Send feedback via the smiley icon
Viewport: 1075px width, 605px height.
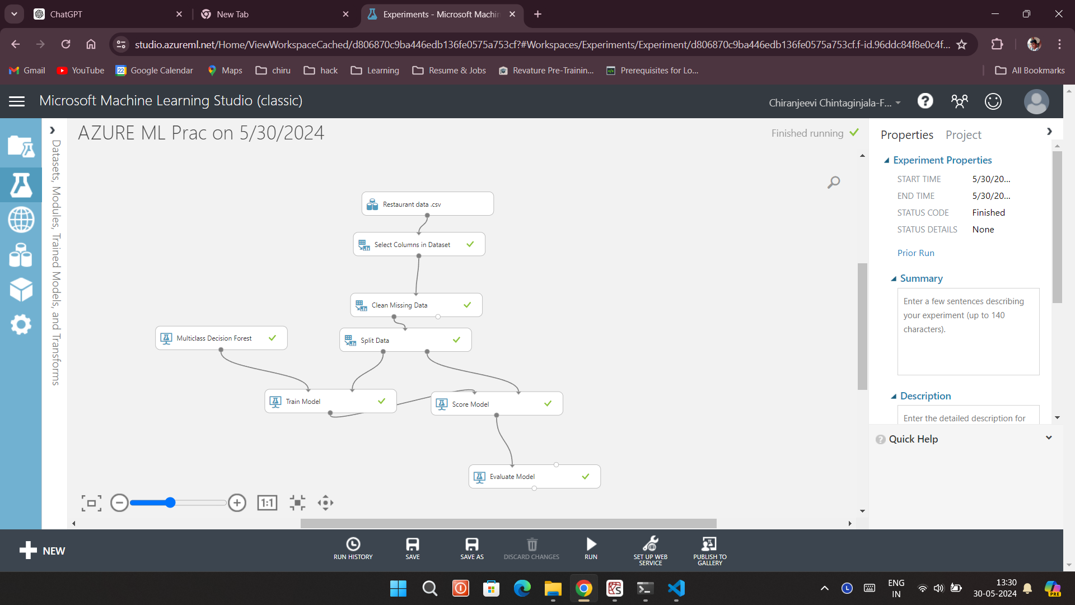[x=993, y=101]
